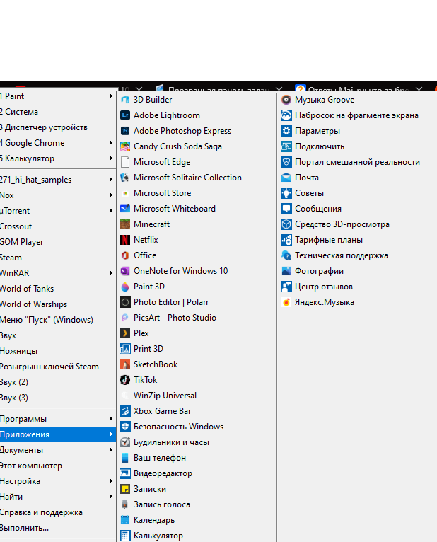The image size is (437, 542).
Task: Expand the Paint submenu arrow
Action: click(110, 96)
